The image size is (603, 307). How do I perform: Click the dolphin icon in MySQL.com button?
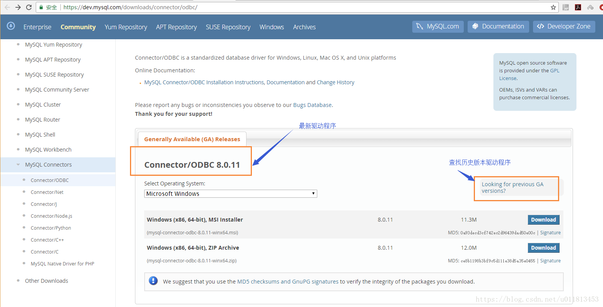pos(420,27)
